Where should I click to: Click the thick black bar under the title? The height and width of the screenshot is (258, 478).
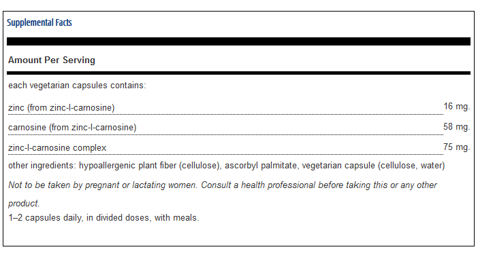tap(238, 41)
